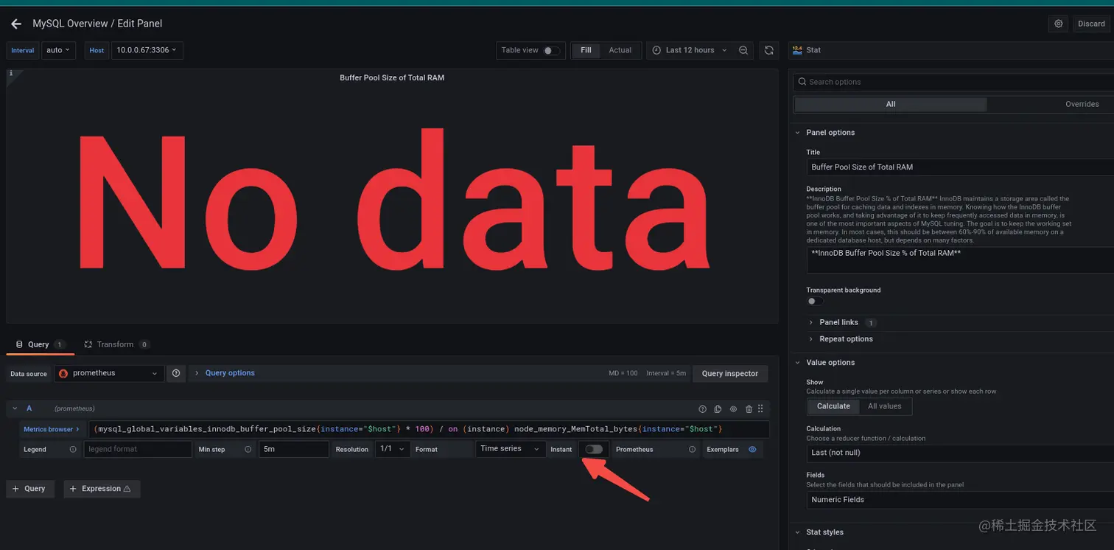Open Query inspector
The height and width of the screenshot is (550, 1114).
pos(729,374)
